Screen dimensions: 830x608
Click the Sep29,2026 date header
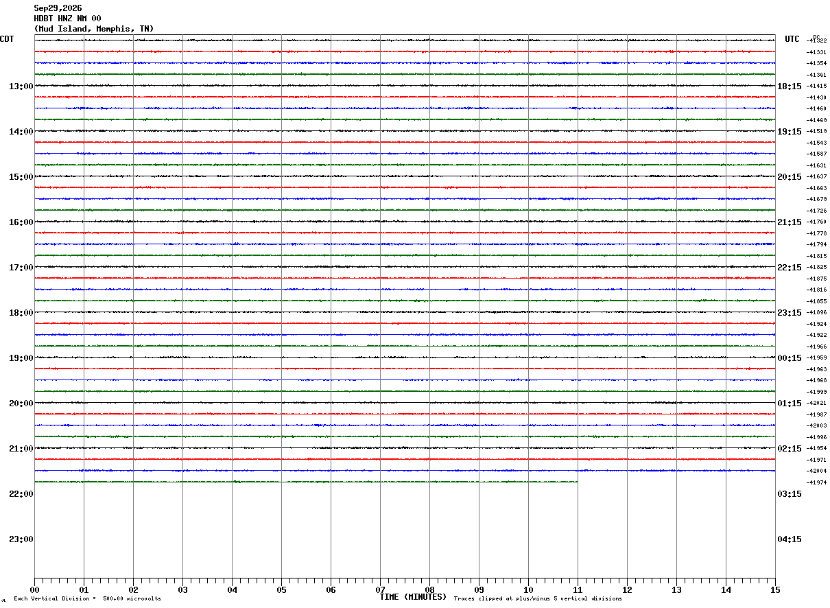click(x=58, y=8)
